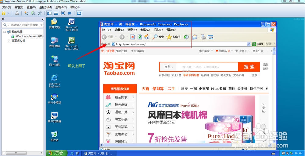The image size is (305, 156).
Task: Click IE forward arrow button
Action: tap(122, 37)
